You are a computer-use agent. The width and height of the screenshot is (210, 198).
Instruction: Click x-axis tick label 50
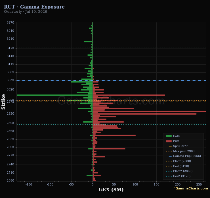(x=114, y=184)
